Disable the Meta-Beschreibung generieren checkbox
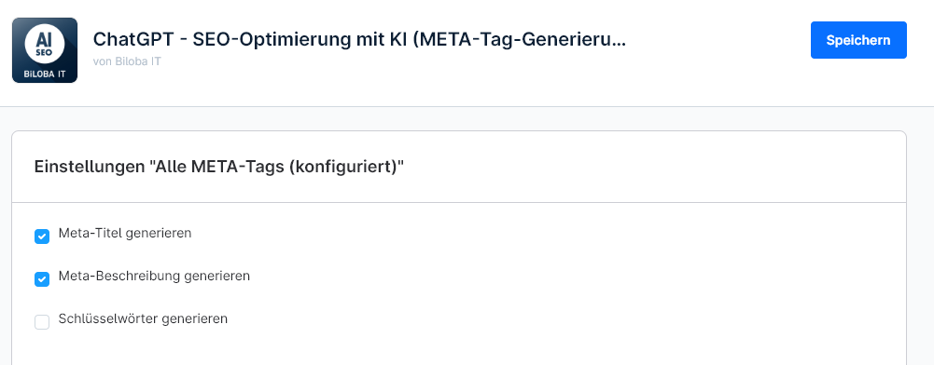 tap(42, 279)
